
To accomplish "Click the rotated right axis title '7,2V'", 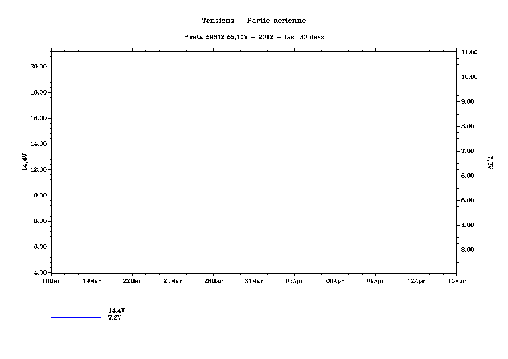I will (x=490, y=162).
